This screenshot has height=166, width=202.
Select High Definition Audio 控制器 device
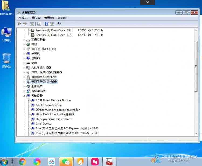55,114
